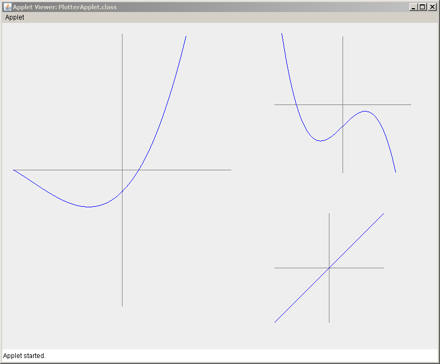The image size is (440, 364).
Task: Click the diagonal blue line bottom right
Action: [359, 239]
